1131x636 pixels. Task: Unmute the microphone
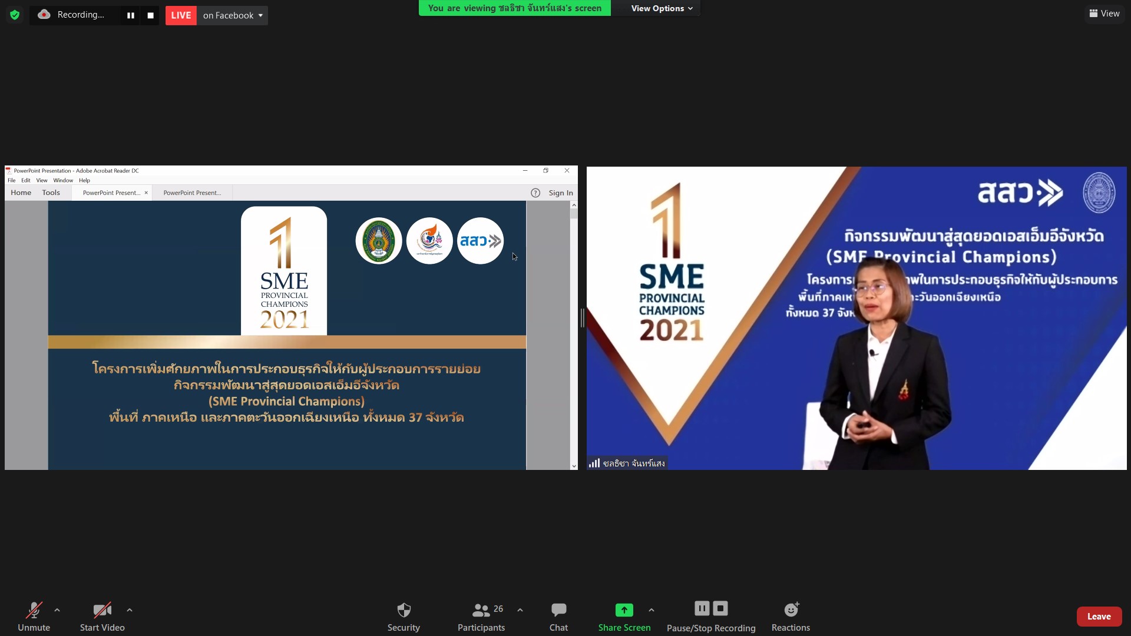[34, 616]
